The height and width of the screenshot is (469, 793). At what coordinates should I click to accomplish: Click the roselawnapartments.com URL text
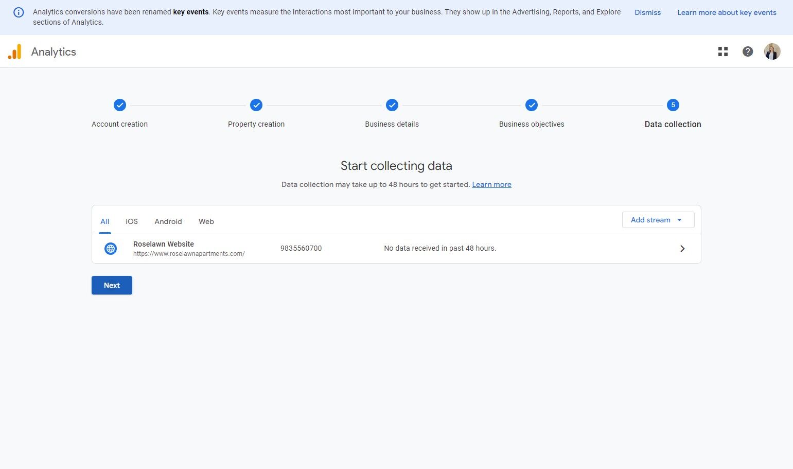pyautogui.click(x=189, y=254)
